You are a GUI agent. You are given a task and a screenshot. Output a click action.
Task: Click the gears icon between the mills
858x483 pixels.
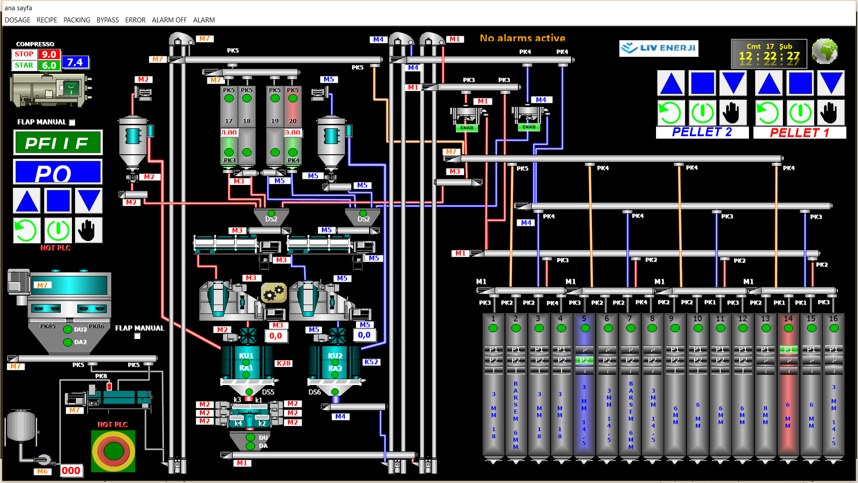coord(273,293)
